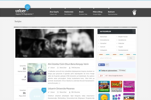The image size is (151, 100).
Task: Open the Arşiv menu item
Action: [x=83, y=13]
